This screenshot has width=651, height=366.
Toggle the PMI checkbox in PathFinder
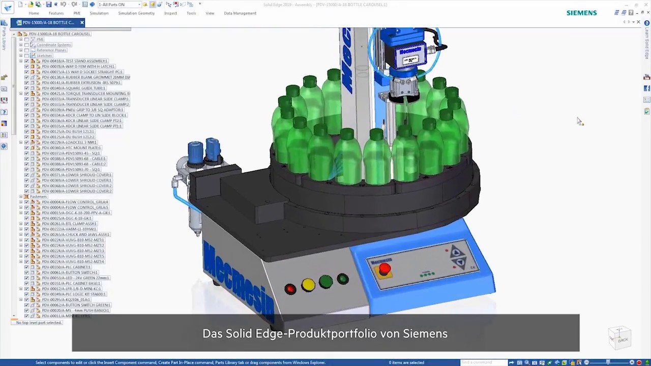click(x=26, y=39)
